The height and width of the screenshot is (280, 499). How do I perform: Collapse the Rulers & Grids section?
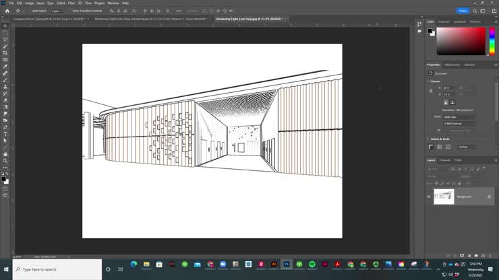[x=428, y=139]
